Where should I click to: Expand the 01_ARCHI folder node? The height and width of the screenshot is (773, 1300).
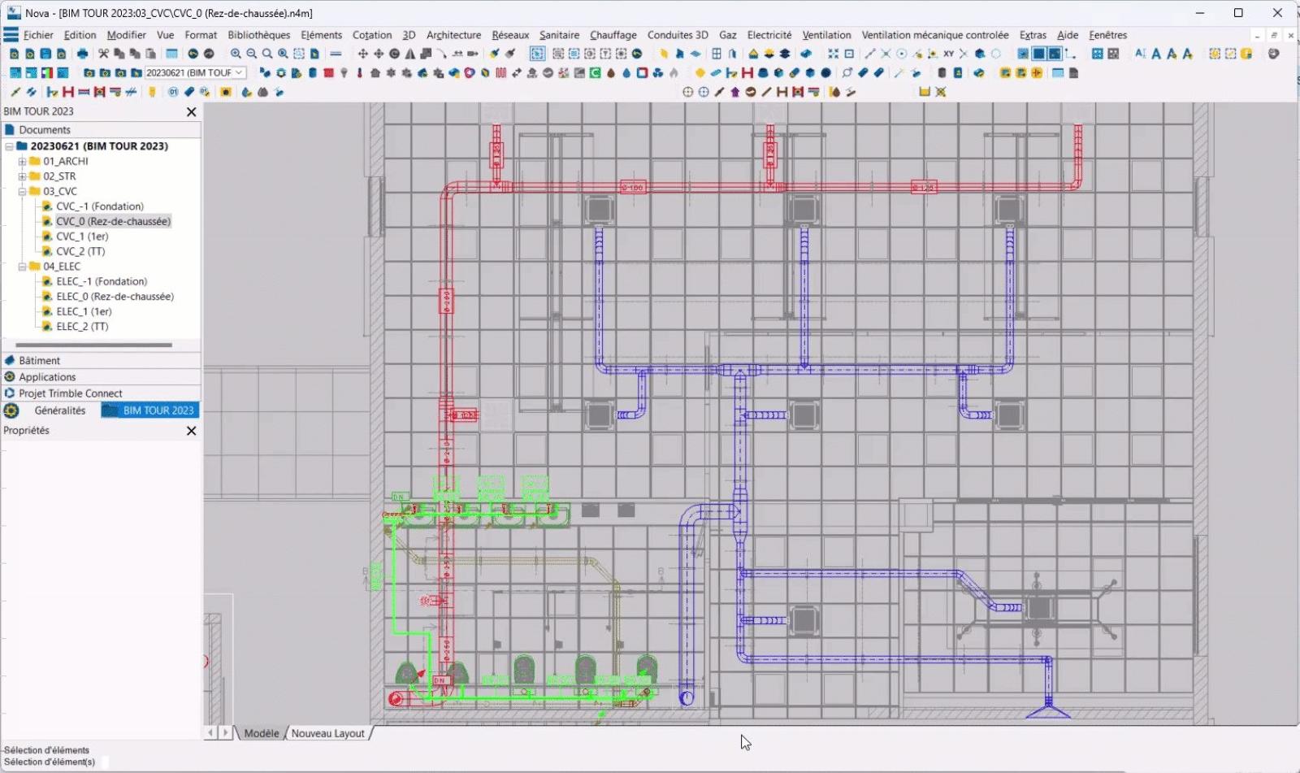pyautogui.click(x=23, y=162)
